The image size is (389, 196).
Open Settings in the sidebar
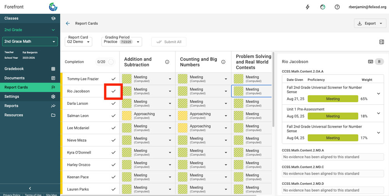tap(12, 97)
